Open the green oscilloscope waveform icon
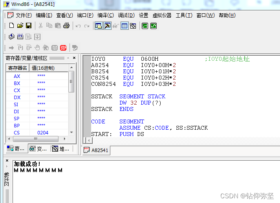280x203 pixels. (154, 26)
